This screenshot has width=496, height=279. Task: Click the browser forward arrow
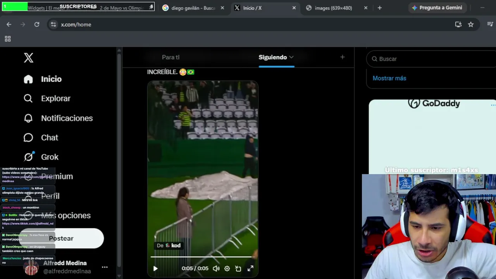[x=23, y=24]
